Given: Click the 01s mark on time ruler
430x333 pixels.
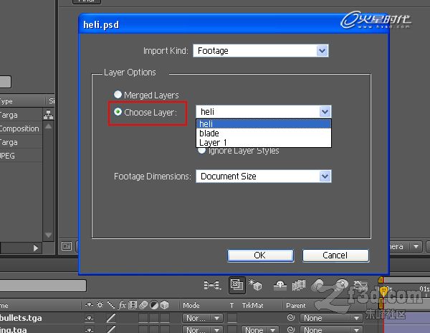Looking at the screenshot, I should 424,289.
